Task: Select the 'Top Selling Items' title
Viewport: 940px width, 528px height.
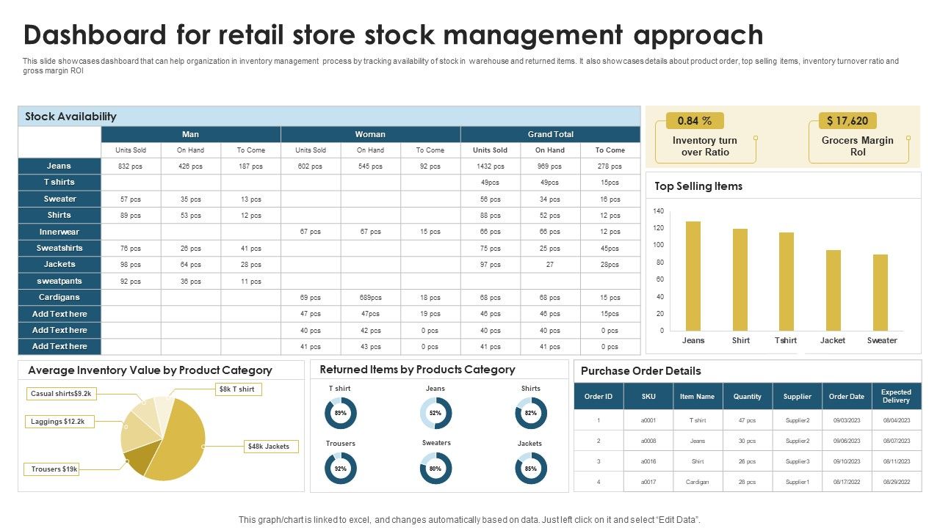Action: (698, 186)
